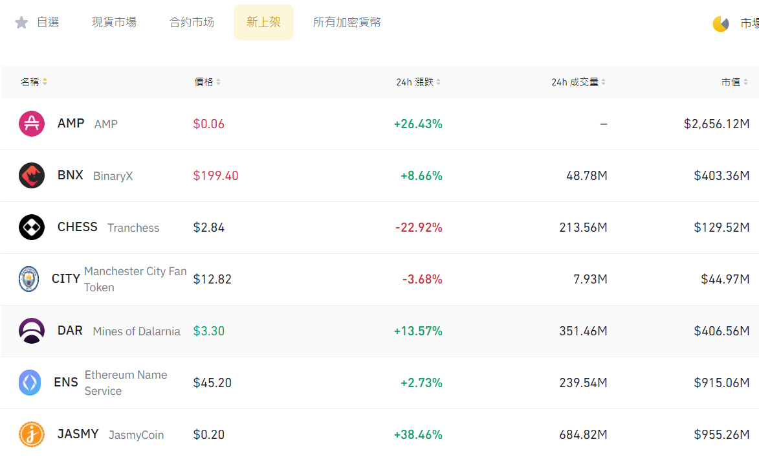Click the +8.66% BNX change
Image resolution: width=759 pixels, height=457 pixels.
tap(422, 175)
